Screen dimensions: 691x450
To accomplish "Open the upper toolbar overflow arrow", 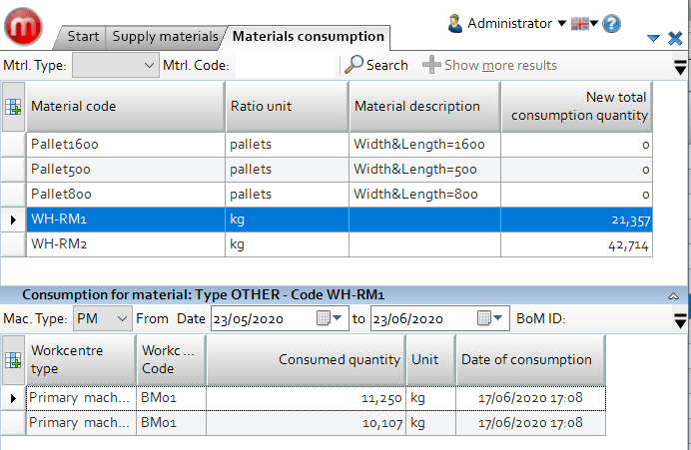I will point(680,67).
